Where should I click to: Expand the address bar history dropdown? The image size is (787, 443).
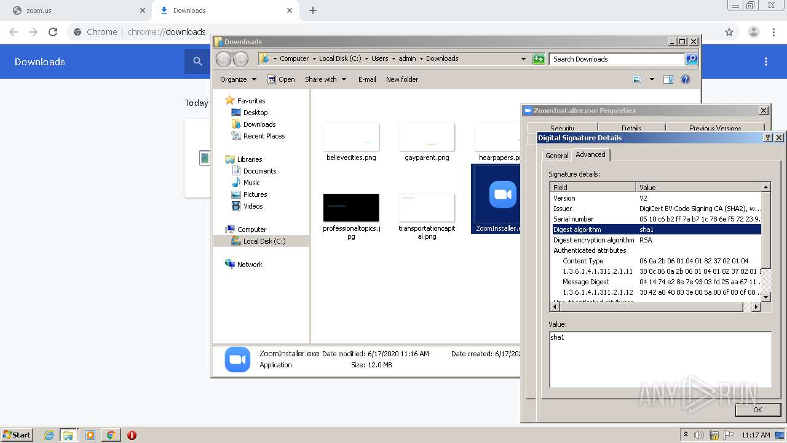point(523,59)
